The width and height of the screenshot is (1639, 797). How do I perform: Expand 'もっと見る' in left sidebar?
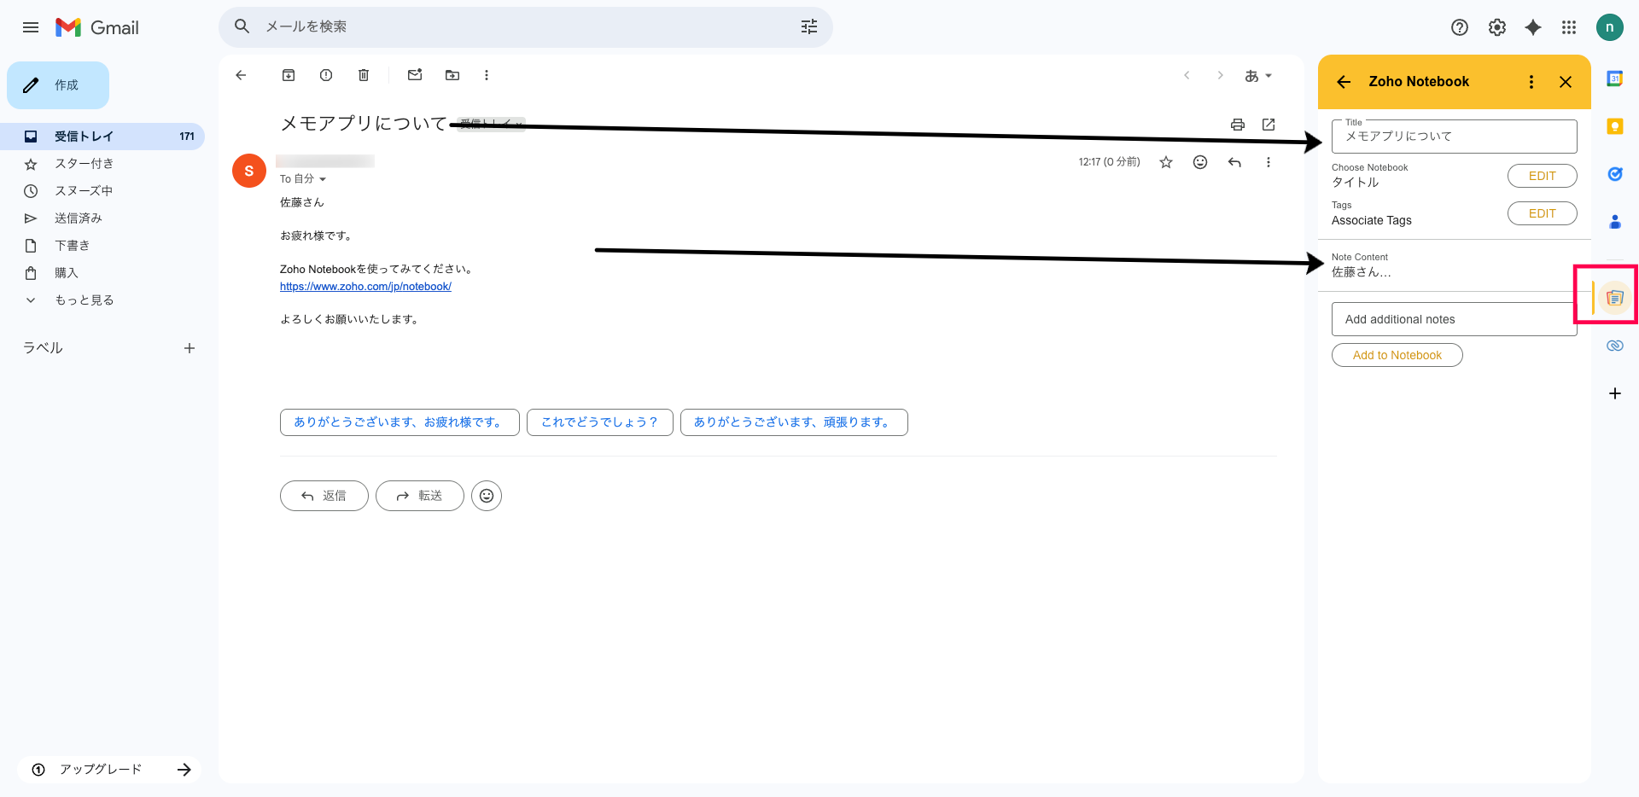pos(84,300)
